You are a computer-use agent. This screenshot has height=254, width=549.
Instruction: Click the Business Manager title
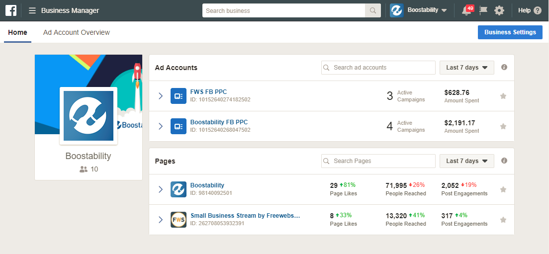tap(70, 10)
